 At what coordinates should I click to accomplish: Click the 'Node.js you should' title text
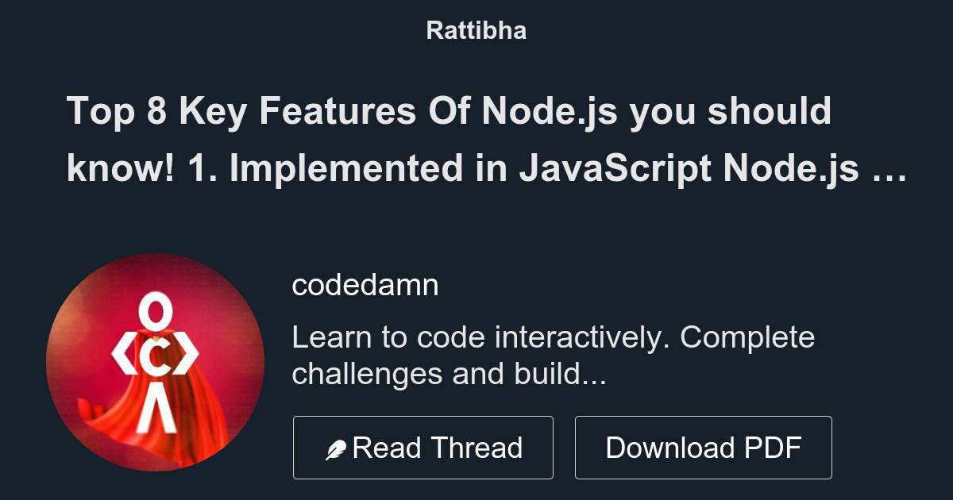(x=657, y=111)
